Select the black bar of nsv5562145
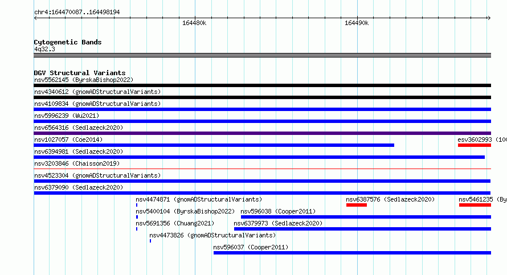Image resolution: width=507 pixels, height=275 pixels. [262, 85]
